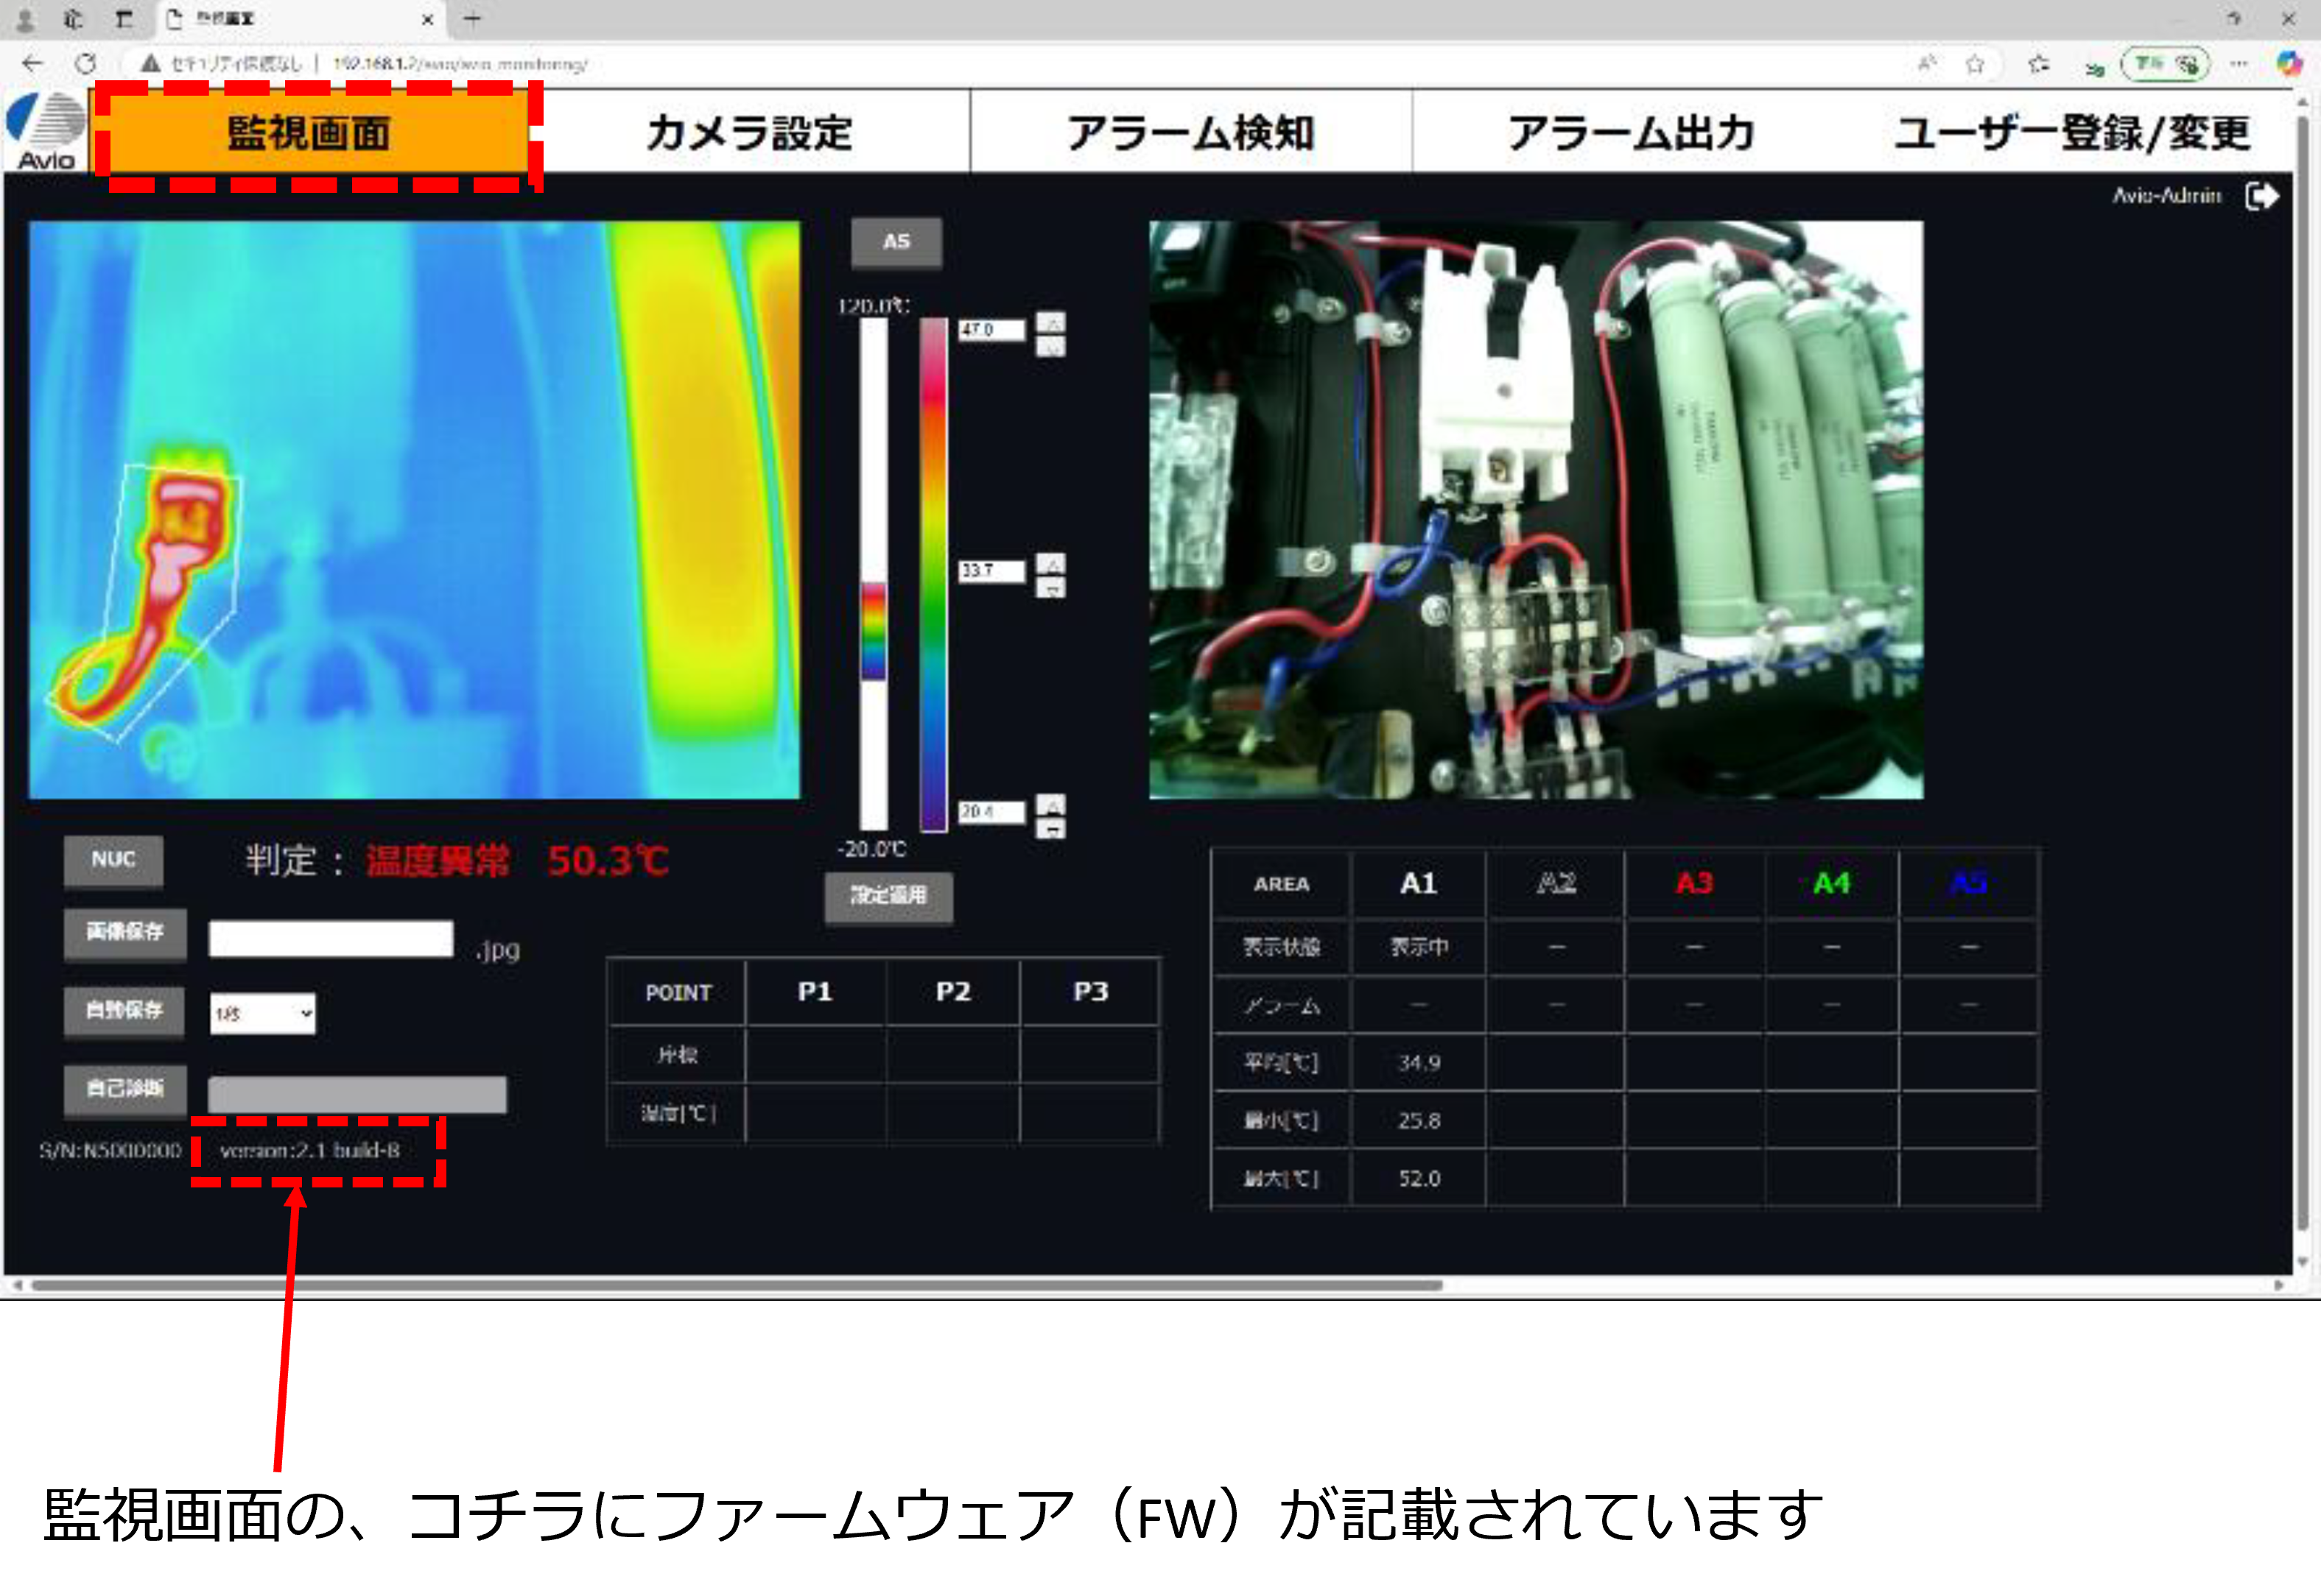Image resolution: width=2321 pixels, height=1596 pixels.
Task: Click the logout icon next to Avio-Admin
Action: (x=2262, y=196)
